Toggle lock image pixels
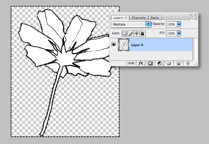The image size is (209, 144). point(130,34)
